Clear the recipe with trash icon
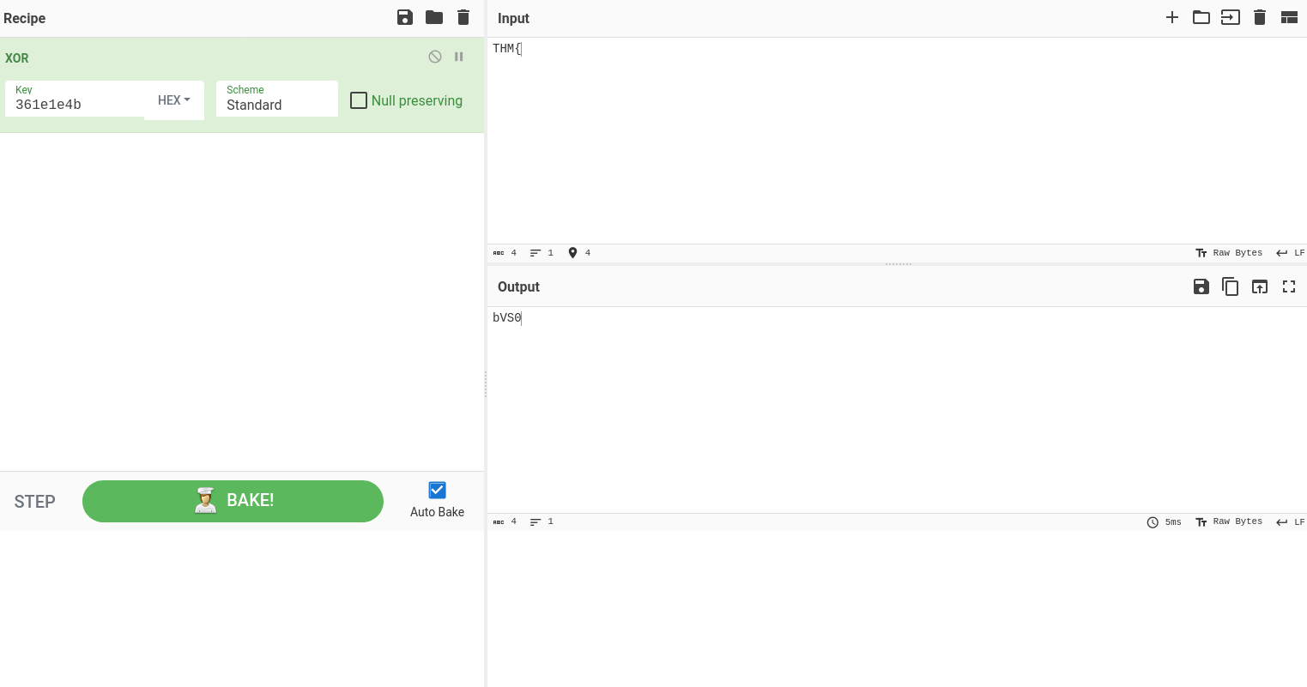Image resolution: width=1307 pixels, height=687 pixels. click(x=463, y=17)
